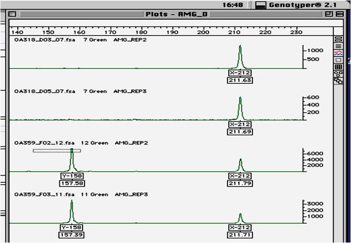Close the Plots window using its close box

pyautogui.click(x=13, y=14)
